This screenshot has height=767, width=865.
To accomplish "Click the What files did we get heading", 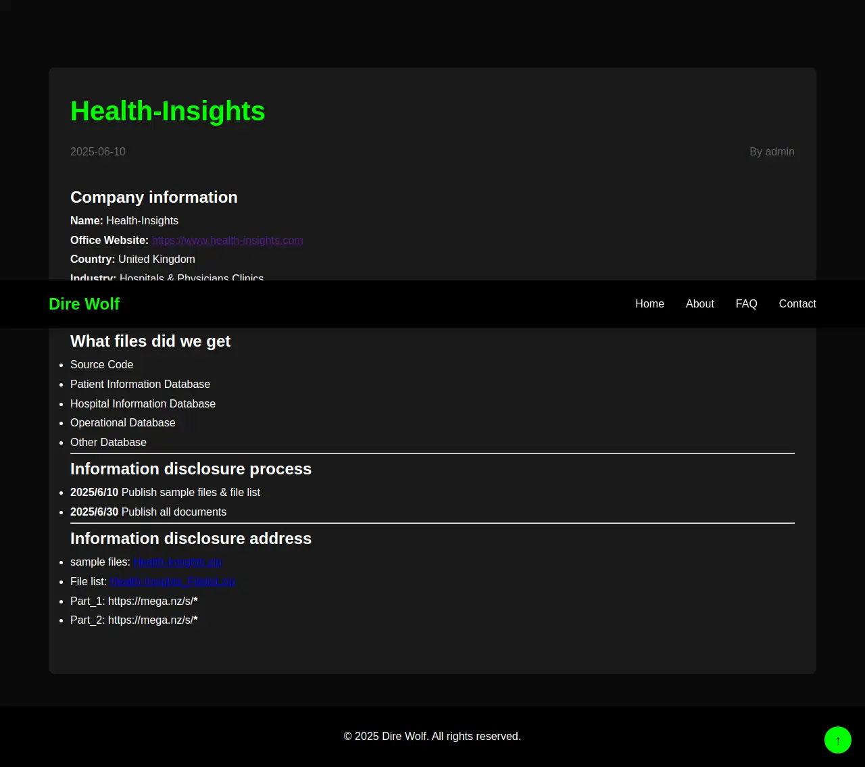I will point(150,341).
